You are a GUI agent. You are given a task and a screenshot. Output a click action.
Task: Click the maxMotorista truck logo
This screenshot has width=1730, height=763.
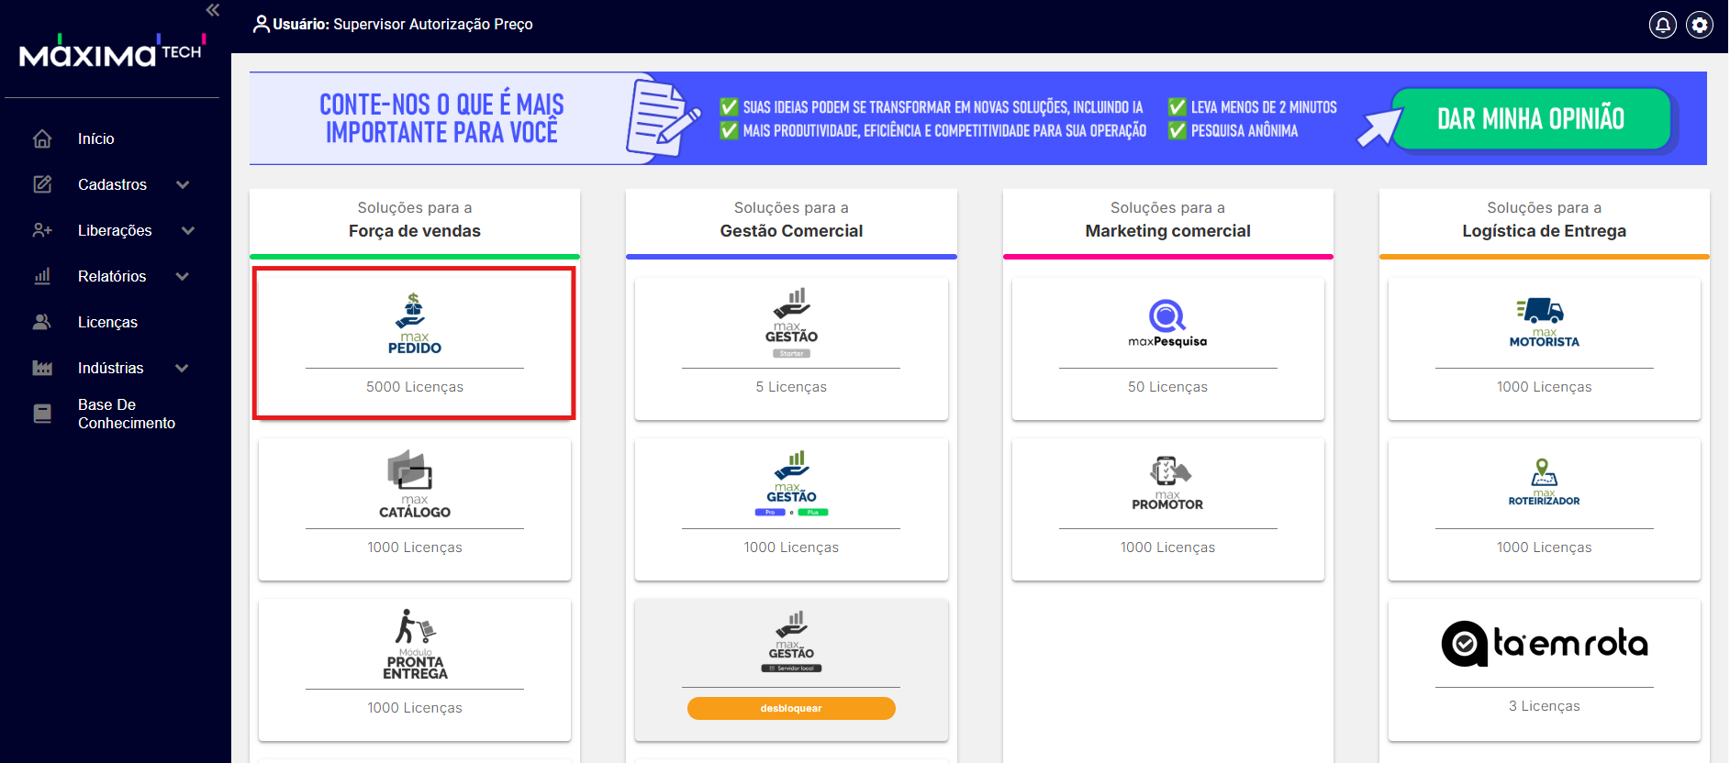coord(1544,323)
